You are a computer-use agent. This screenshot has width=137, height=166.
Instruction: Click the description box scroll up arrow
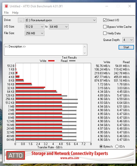(85, 47)
